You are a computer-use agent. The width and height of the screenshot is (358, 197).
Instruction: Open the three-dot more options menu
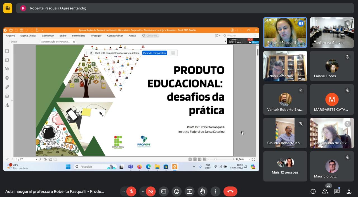(x=215, y=191)
